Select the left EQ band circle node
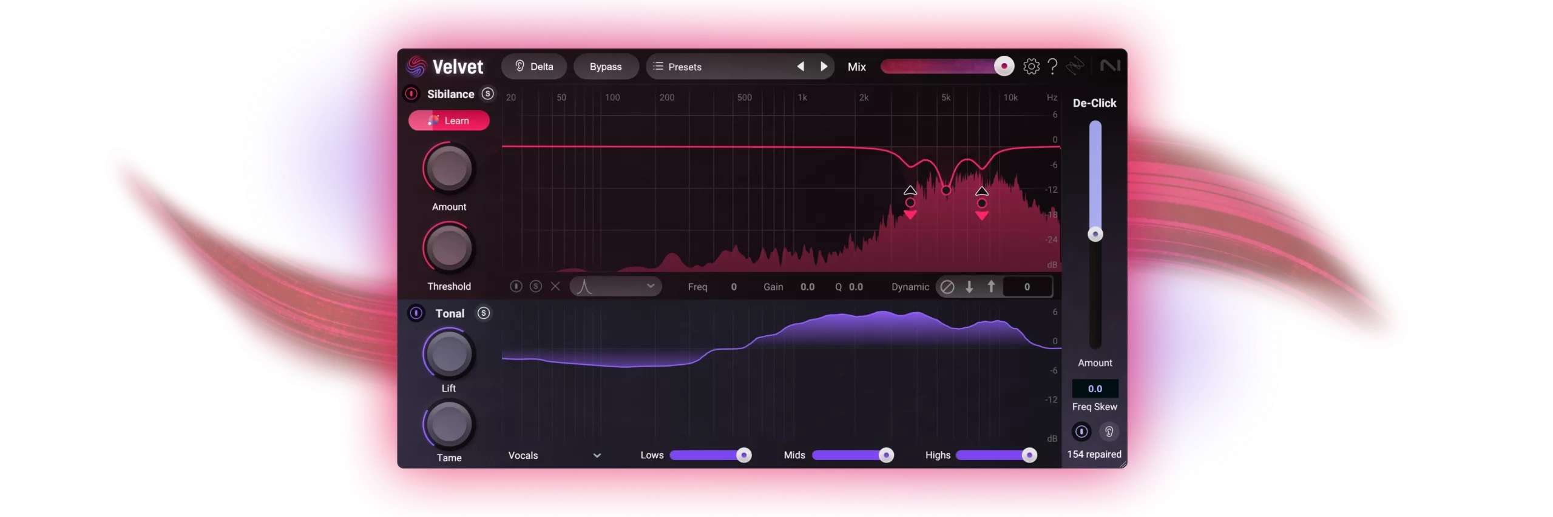 [910, 203]
